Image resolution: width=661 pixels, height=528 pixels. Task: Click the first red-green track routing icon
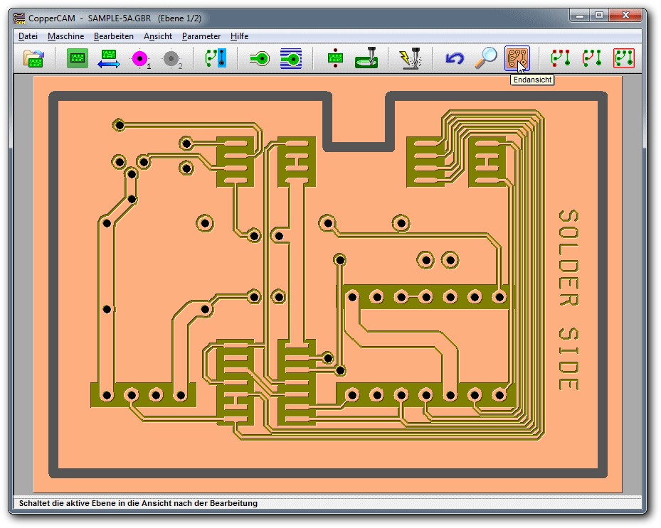point(561,58)
